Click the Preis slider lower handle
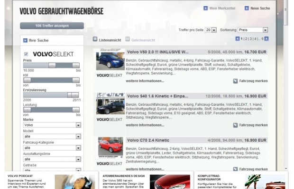 point(52,65)
